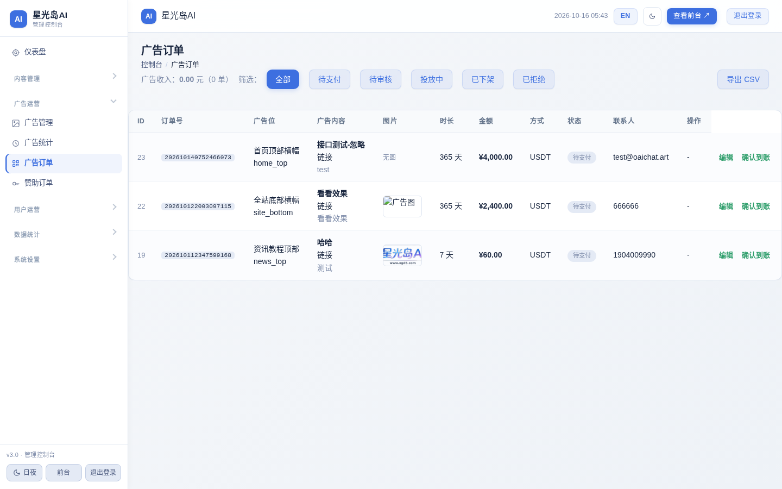Expand the 系统设置 section
The image size is (782, 489).
[x=64, y=259]
